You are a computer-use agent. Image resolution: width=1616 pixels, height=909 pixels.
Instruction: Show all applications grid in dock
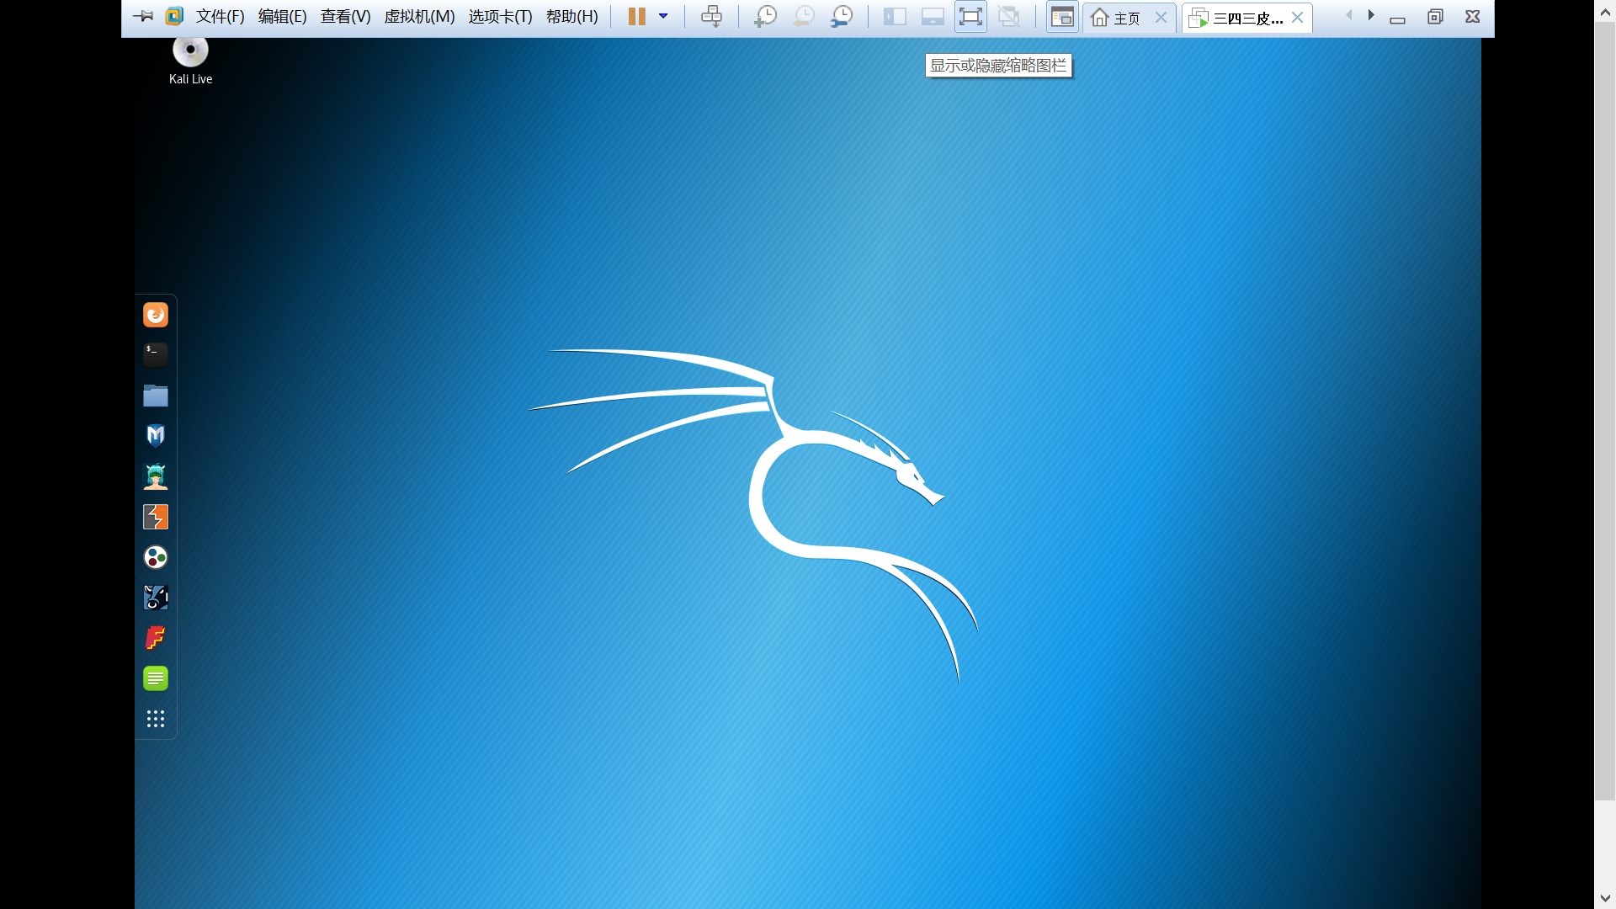(156, 719)
